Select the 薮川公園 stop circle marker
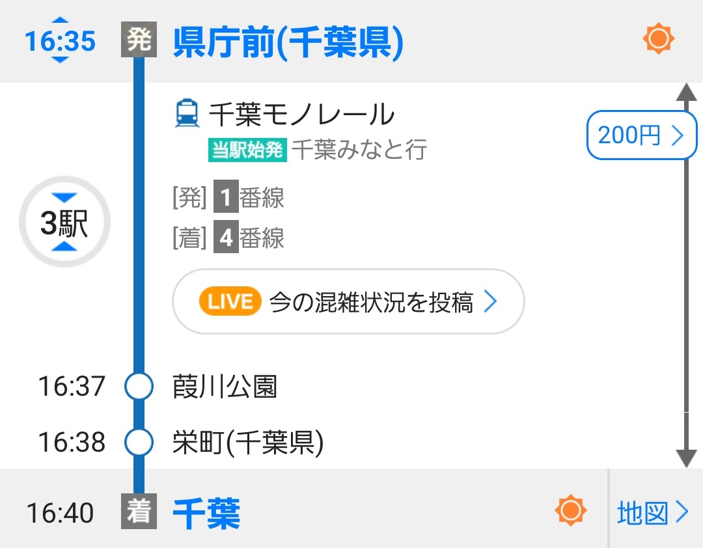 (x=139, y=386)
